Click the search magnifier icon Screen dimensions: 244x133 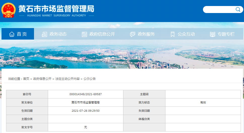(238, 10)
